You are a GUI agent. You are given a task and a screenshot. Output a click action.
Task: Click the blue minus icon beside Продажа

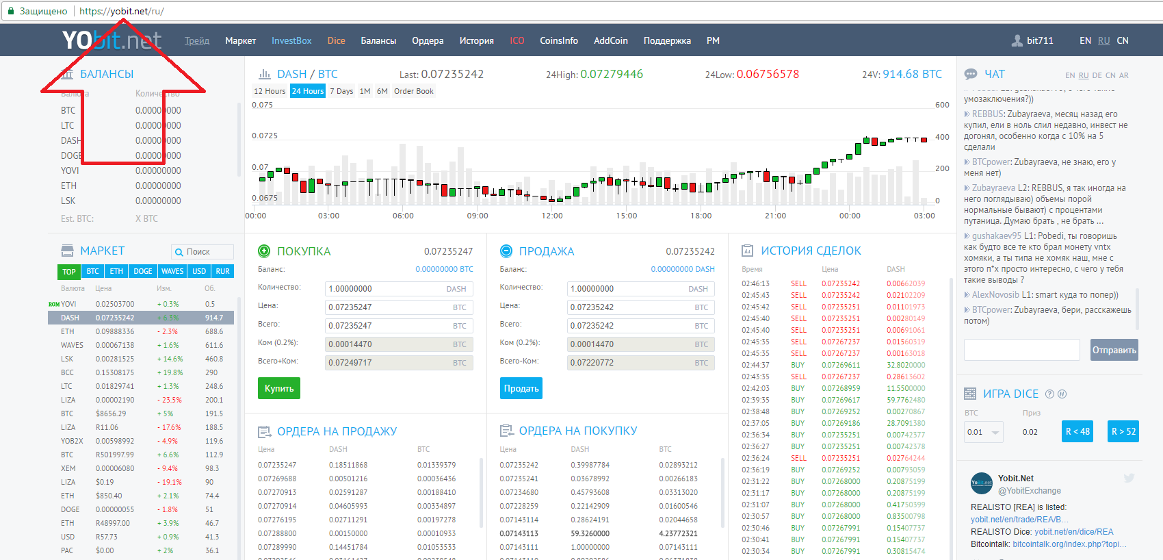(x=506, y=251)
